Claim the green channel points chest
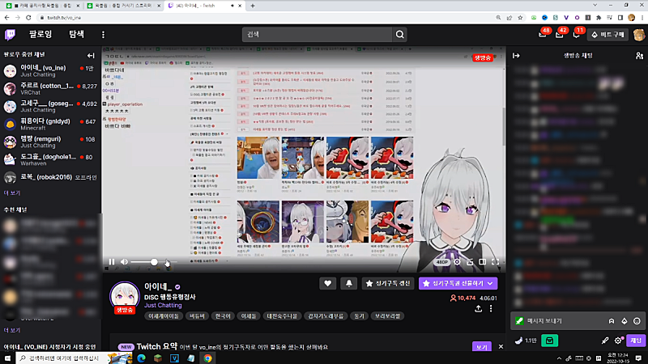Screen dimensions: 648x364 pyautogui.click(x=550, y=341)
